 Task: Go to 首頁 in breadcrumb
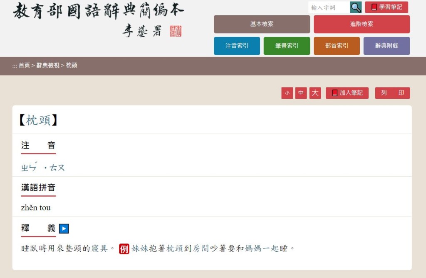tap(24, 65)
